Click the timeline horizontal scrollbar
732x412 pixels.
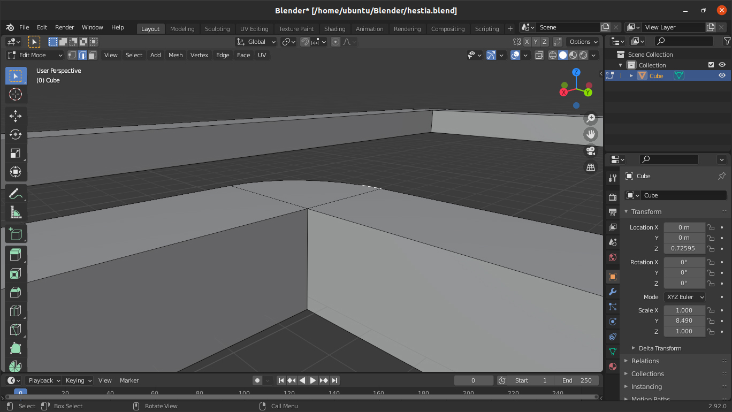click(x=301, y=397)
